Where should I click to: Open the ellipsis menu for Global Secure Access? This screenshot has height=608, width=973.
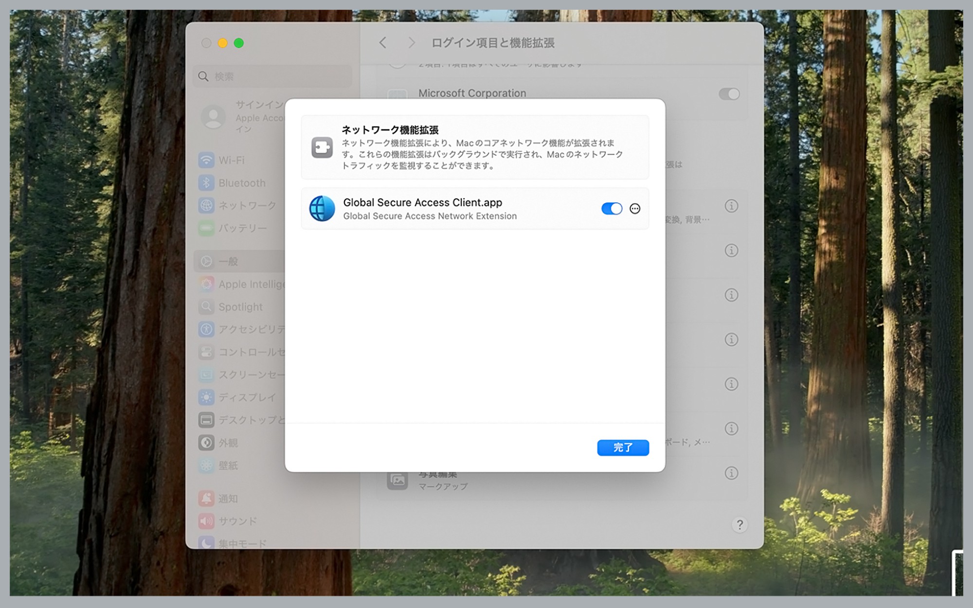coord(635,208)
